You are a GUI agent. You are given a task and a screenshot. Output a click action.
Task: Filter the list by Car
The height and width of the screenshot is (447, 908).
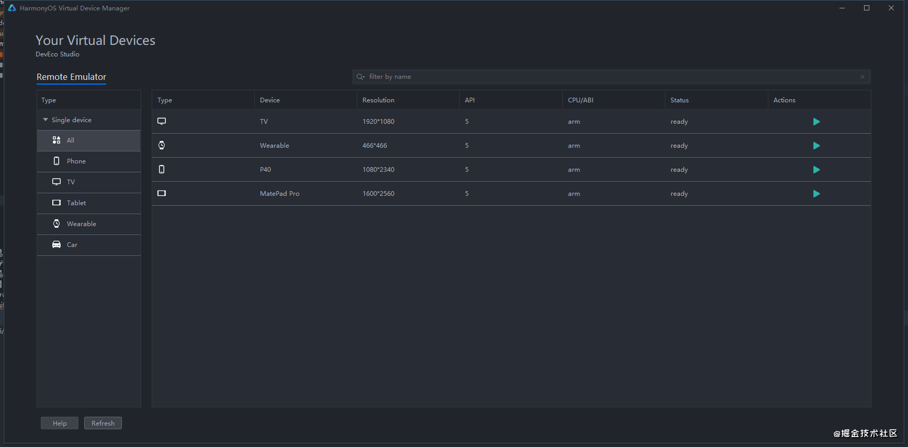coord(89,245)
